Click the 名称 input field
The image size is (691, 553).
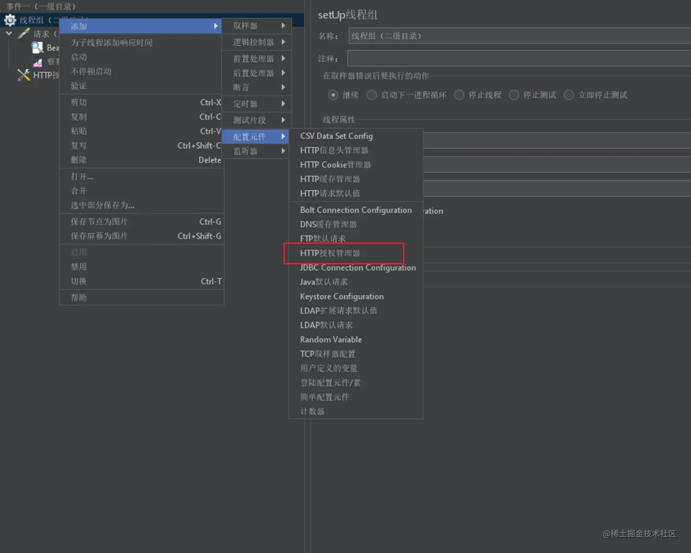[x=520, y=36]
